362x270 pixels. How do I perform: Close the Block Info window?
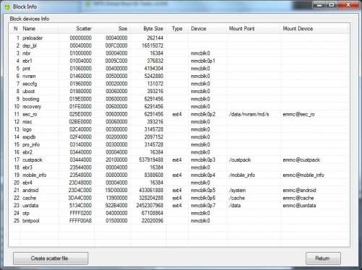pos(348,5)
